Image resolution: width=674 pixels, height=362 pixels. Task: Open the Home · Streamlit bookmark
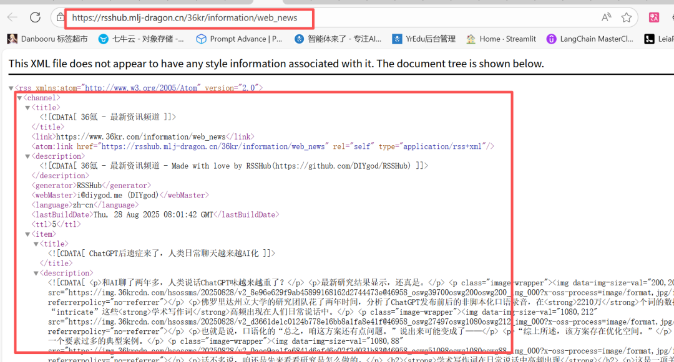(x=501, y=39)
